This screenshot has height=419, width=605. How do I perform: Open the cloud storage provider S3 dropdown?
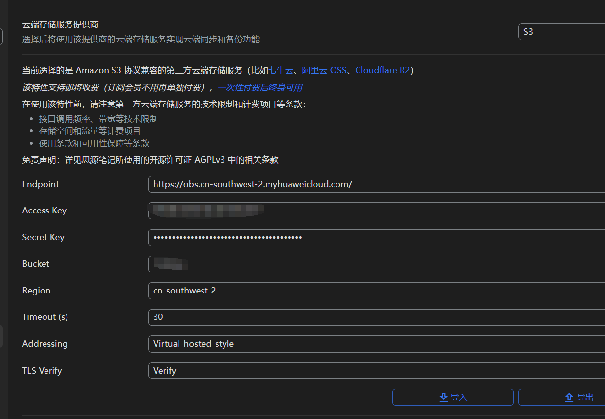[561, 32]
